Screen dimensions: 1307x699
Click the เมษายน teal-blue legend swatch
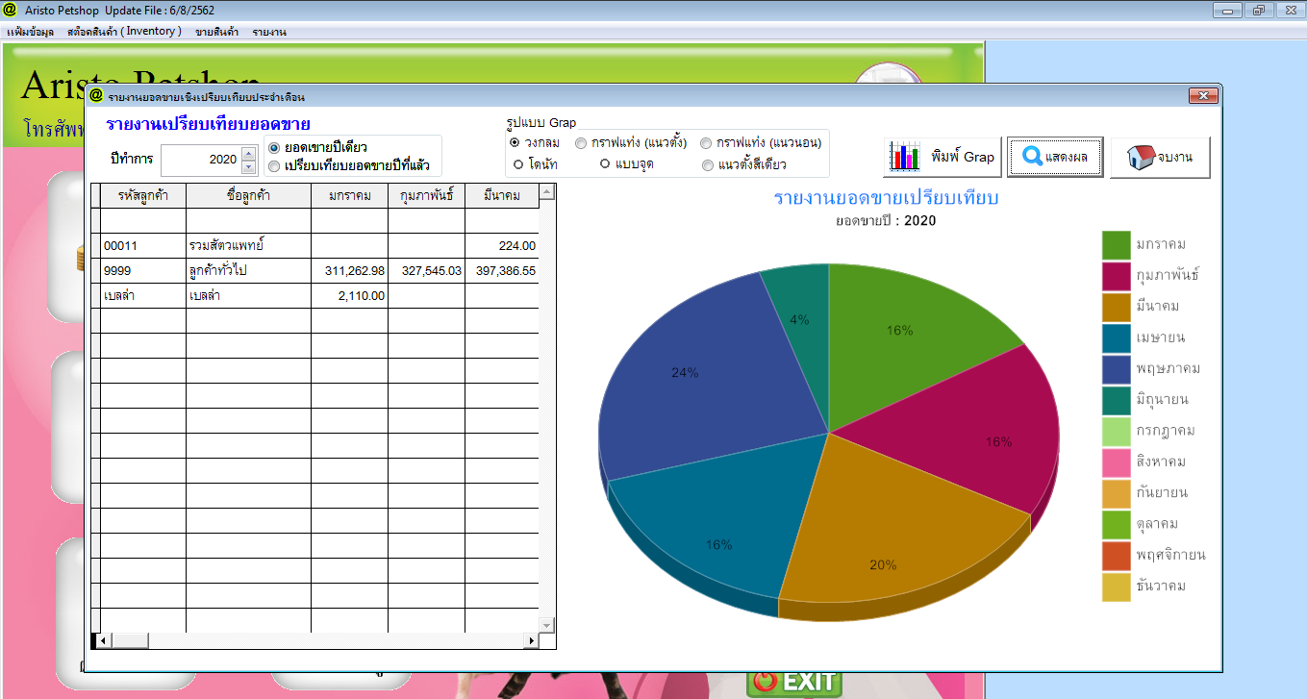1117,338
